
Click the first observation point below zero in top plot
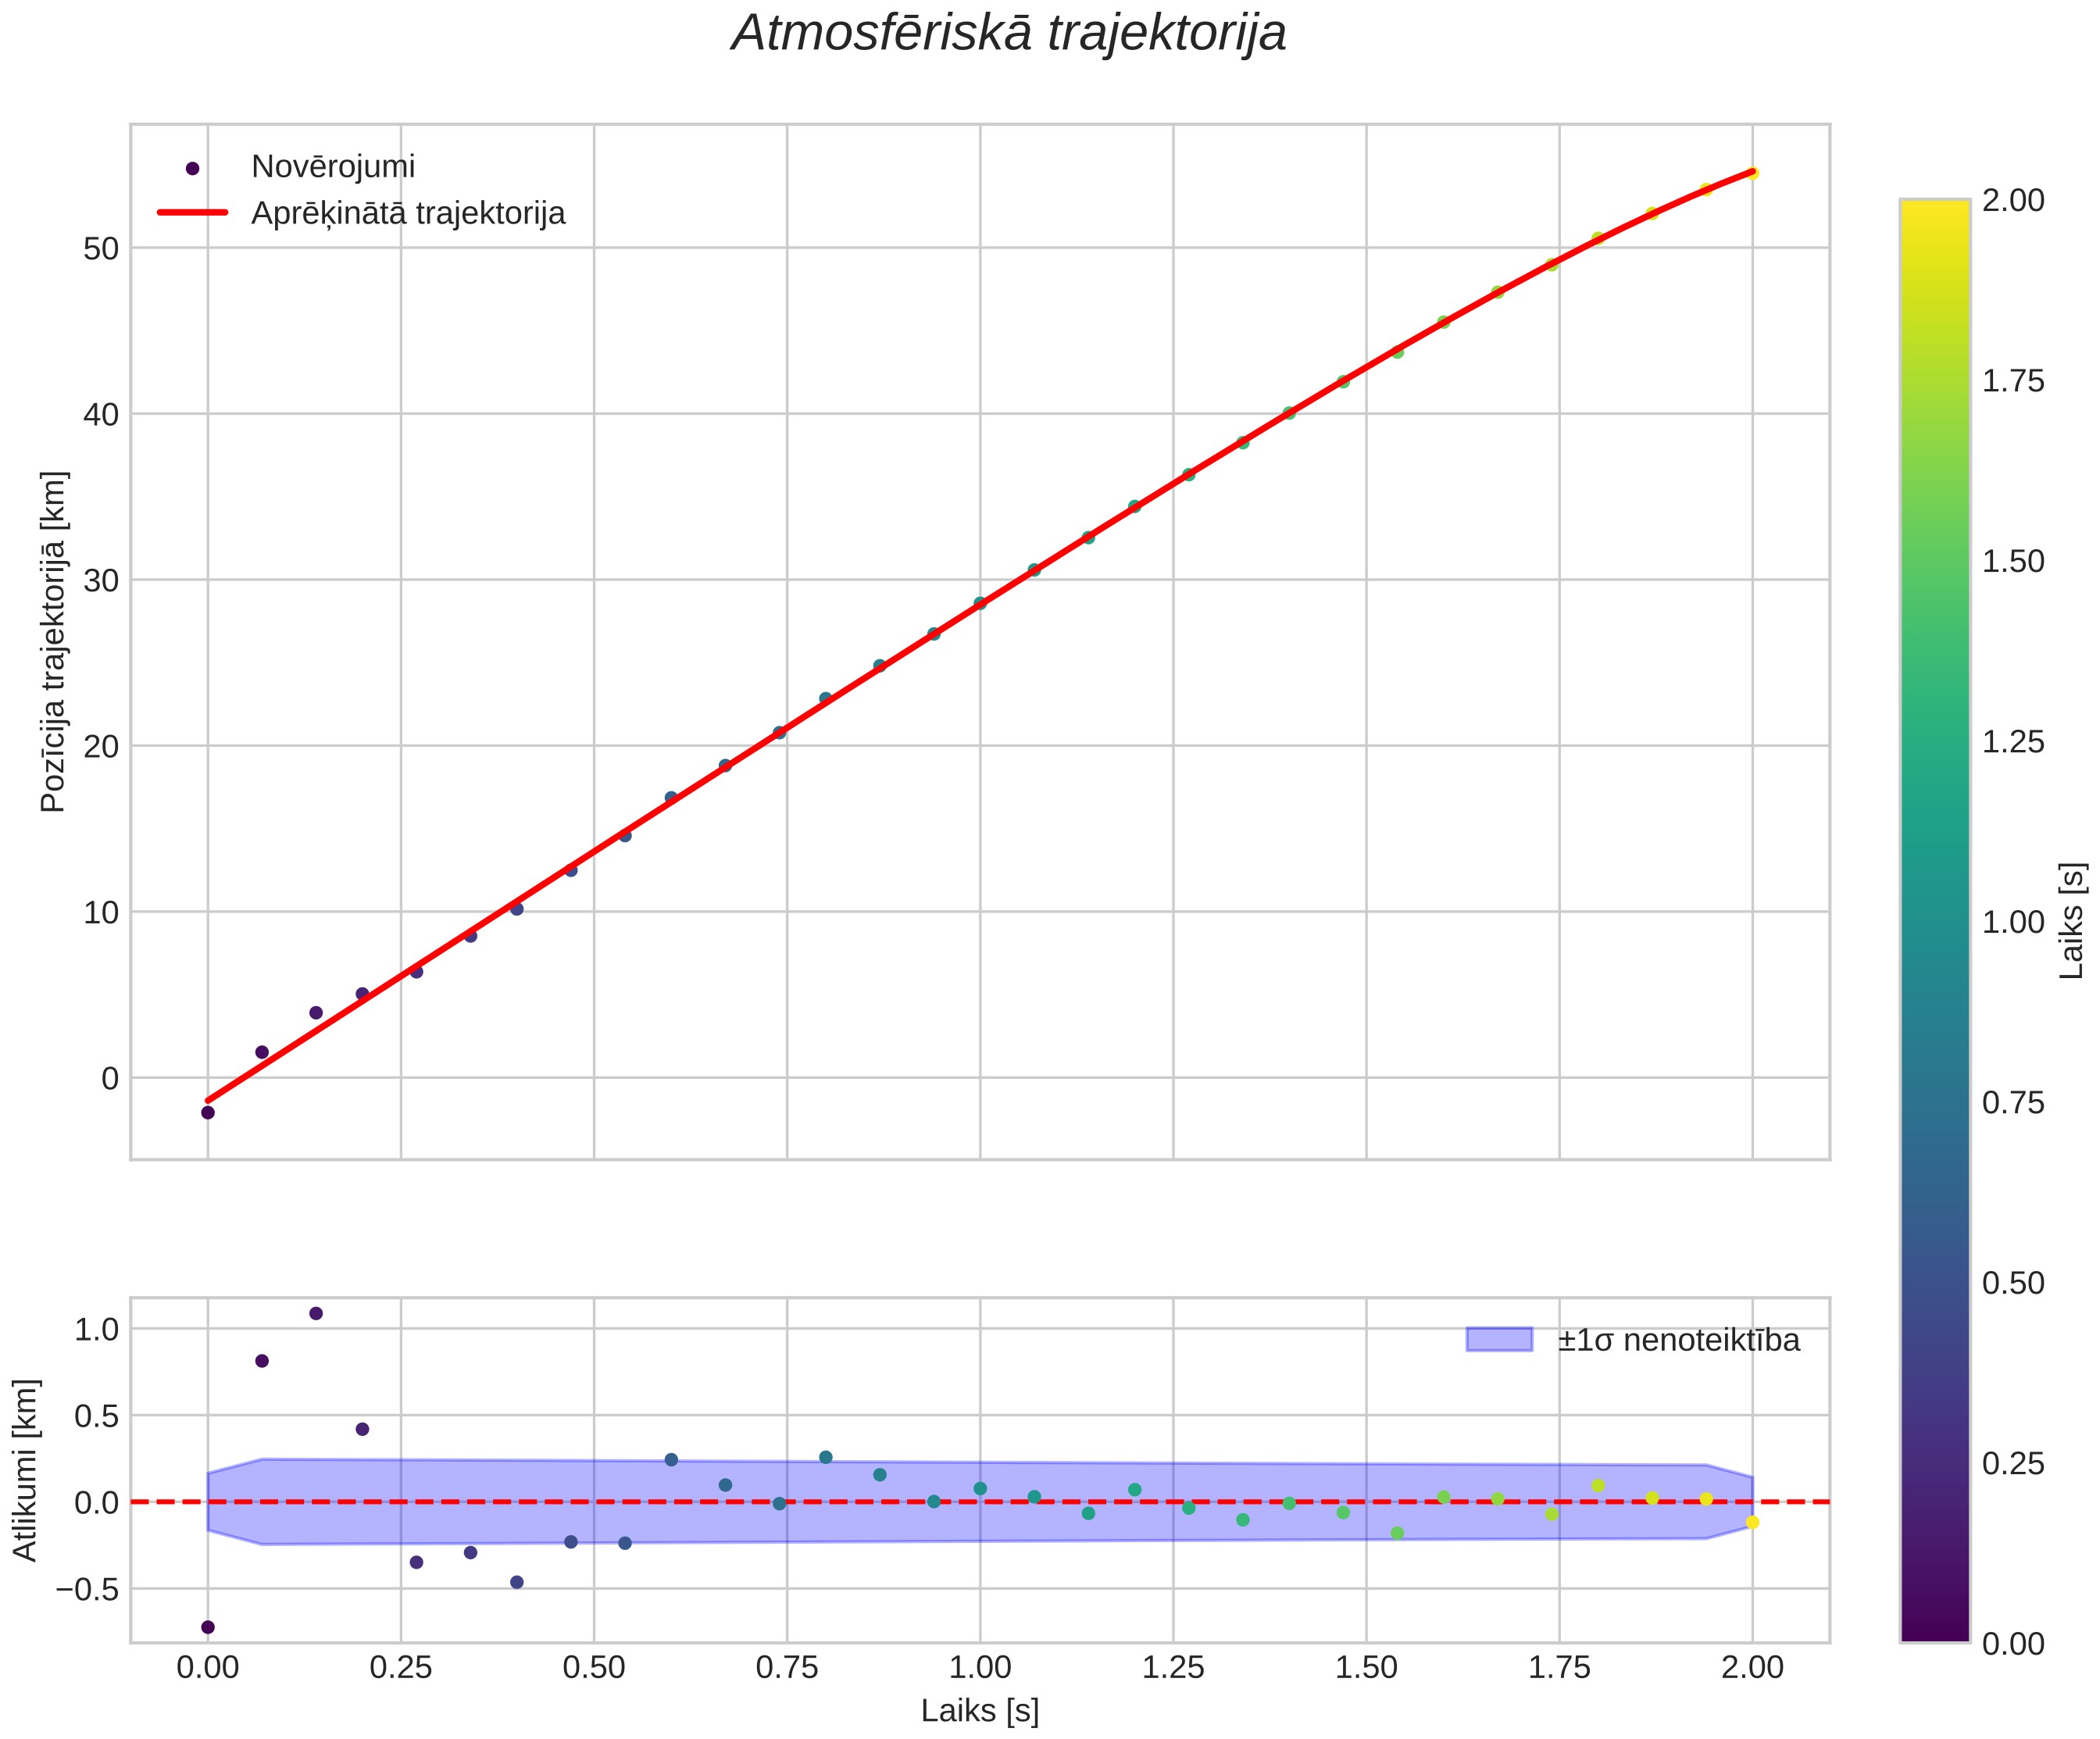click(208, 1112)
